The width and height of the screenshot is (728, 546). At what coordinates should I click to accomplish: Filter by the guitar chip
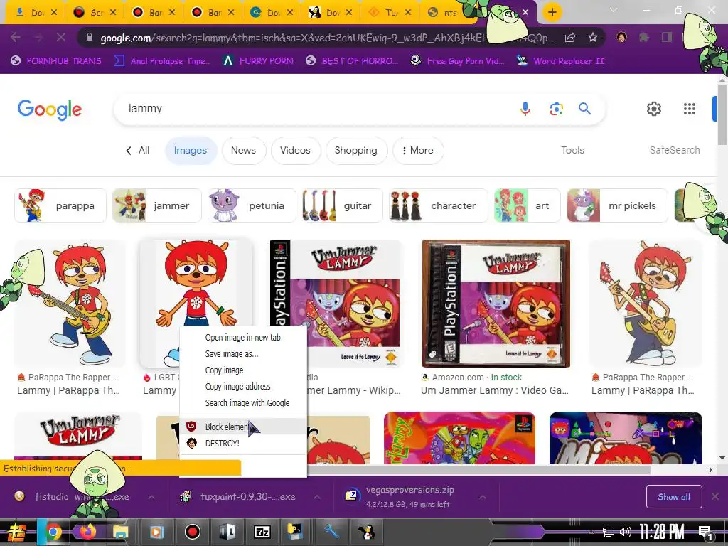[342, 205]
